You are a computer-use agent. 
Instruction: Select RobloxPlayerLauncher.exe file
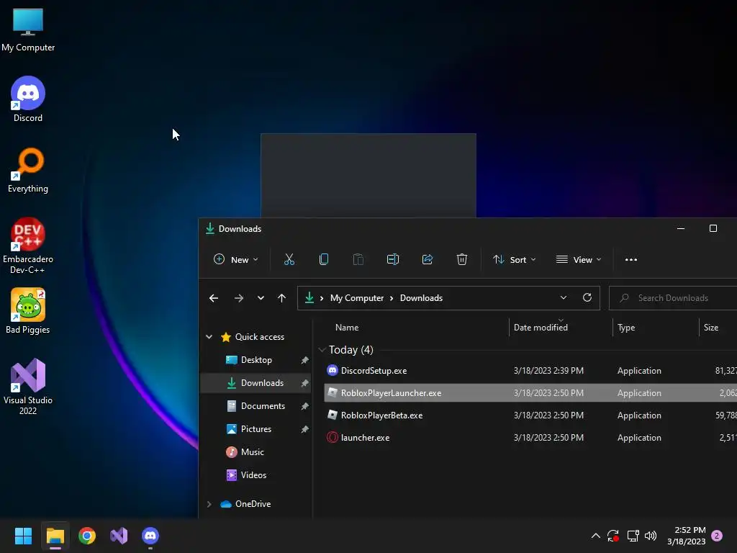coord(530,392)
